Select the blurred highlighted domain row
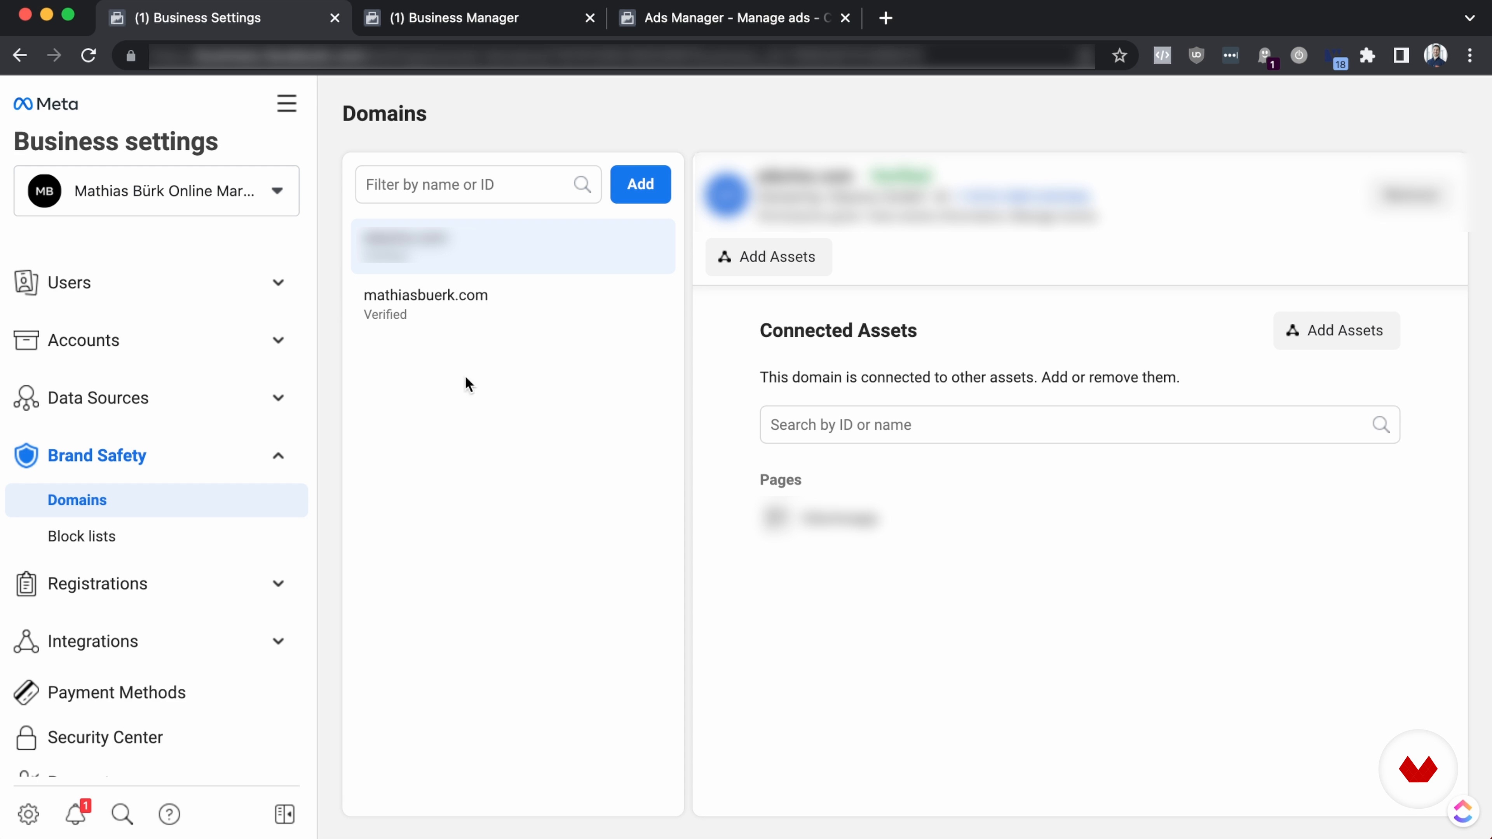This screenshot has width=1492, height=839. 513,246
